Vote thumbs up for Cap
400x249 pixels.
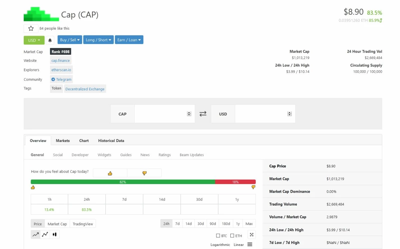110,173
